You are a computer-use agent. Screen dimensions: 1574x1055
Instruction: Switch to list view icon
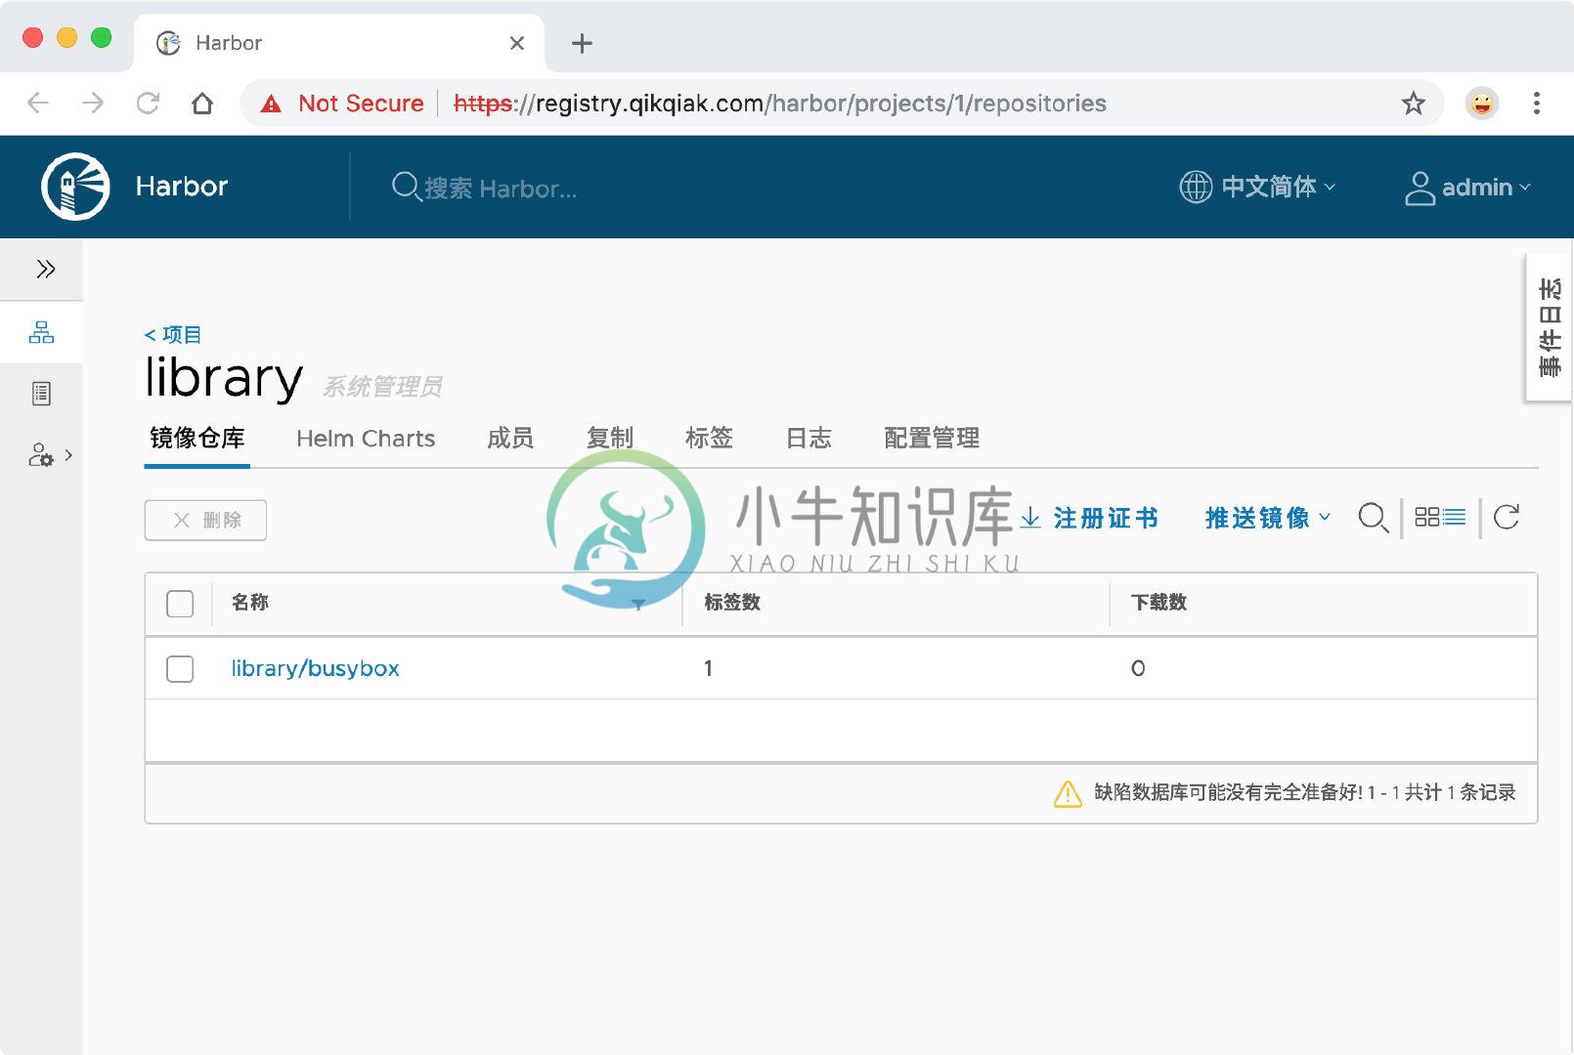pyautogui.click(x=1455, y=517)
